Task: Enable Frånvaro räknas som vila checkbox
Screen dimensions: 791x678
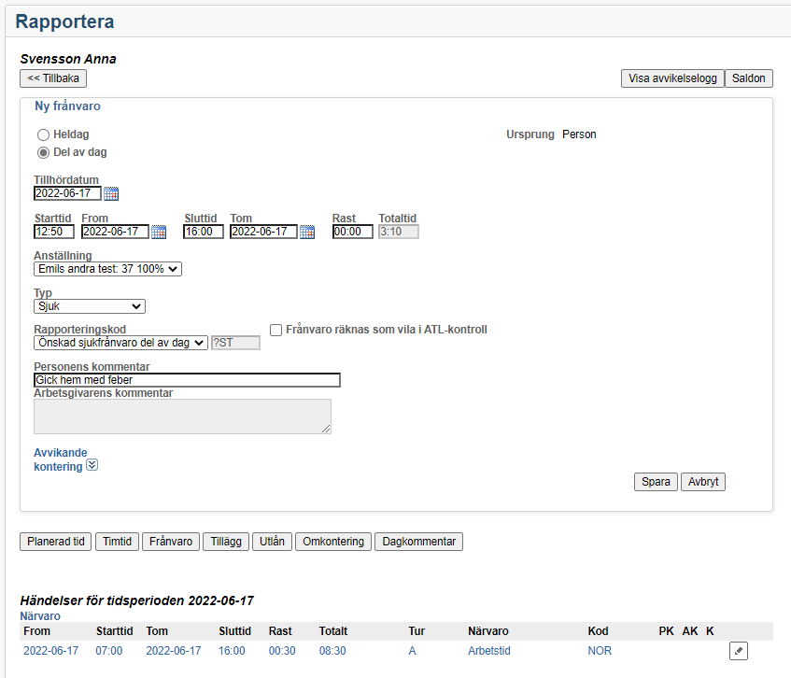Action: click(276, 330)
